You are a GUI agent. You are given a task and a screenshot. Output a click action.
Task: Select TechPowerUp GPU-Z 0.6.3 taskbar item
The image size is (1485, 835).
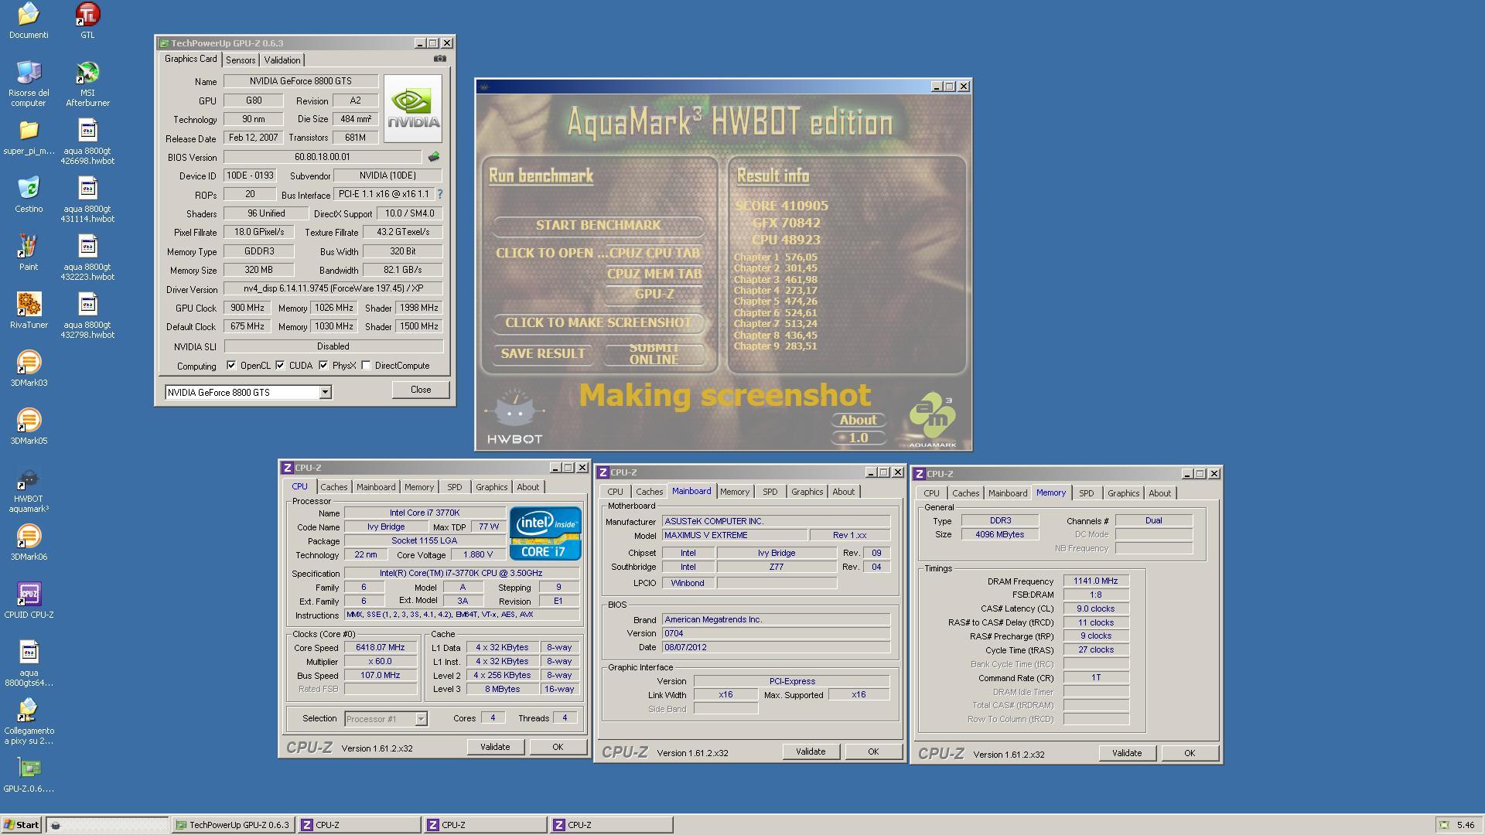click(232, 825)
